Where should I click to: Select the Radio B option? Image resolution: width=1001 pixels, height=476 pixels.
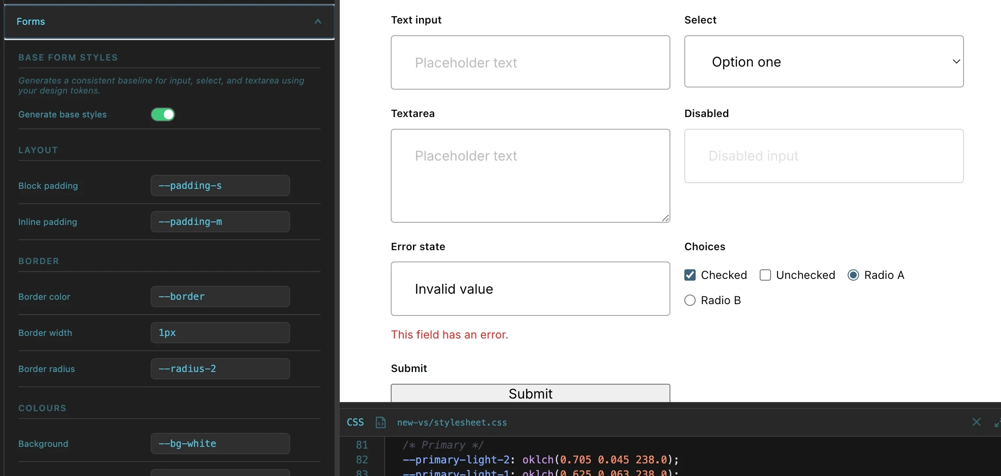tap(690, 300)
